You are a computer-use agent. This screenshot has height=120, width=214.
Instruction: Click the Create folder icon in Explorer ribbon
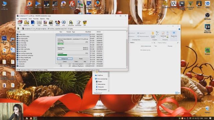tap(153, 35)
